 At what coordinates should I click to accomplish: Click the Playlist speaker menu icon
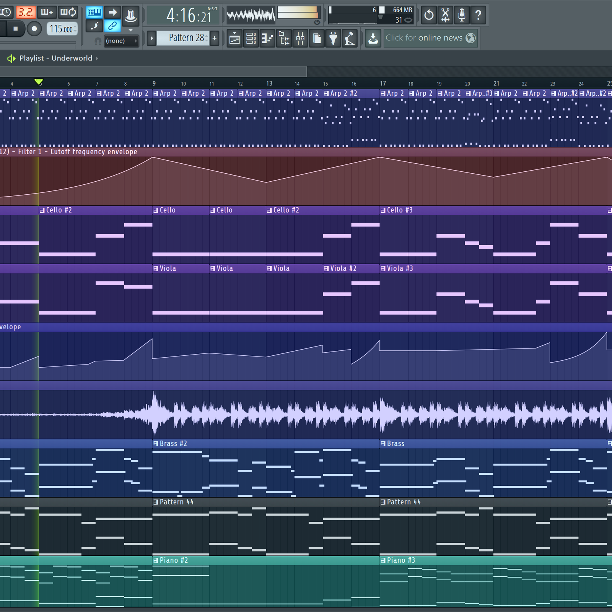pos(11,58)
